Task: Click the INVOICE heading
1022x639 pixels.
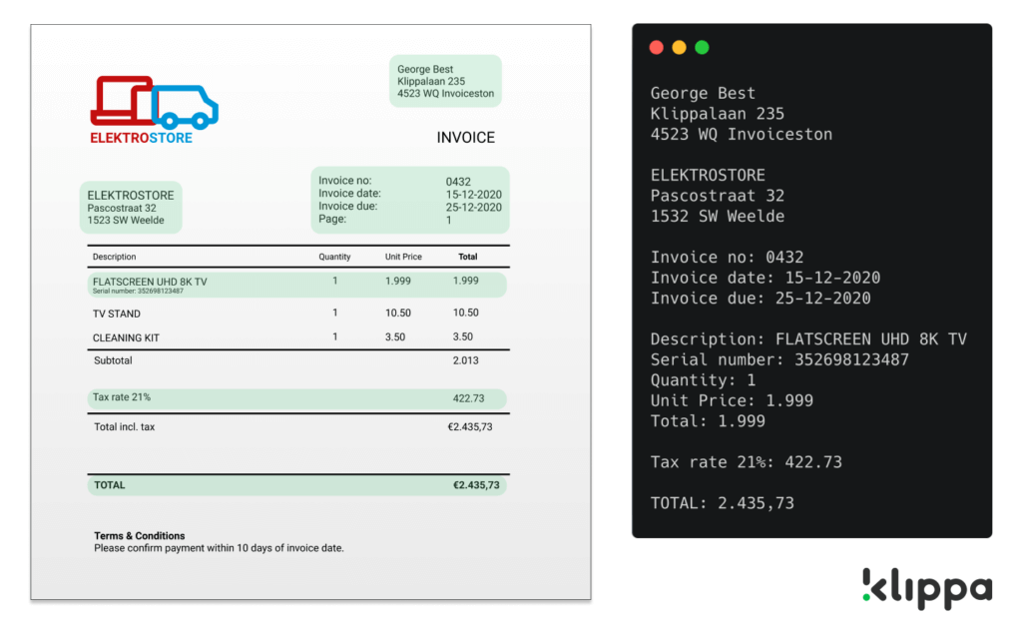Action: pos(465,138)
